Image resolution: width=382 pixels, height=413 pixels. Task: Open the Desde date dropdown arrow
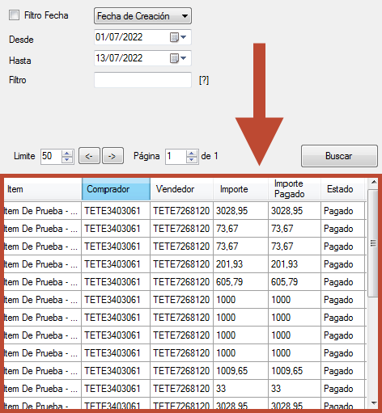pos(184,37)
